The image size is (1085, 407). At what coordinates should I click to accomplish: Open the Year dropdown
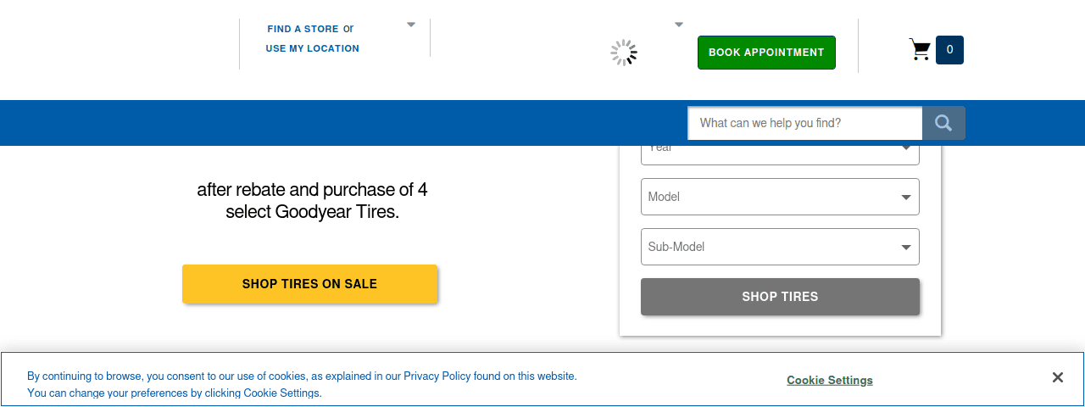point(780,153)
